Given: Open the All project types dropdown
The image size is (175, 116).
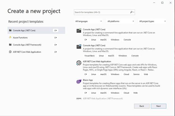Looking at the screenshot, I should point(153,21).
